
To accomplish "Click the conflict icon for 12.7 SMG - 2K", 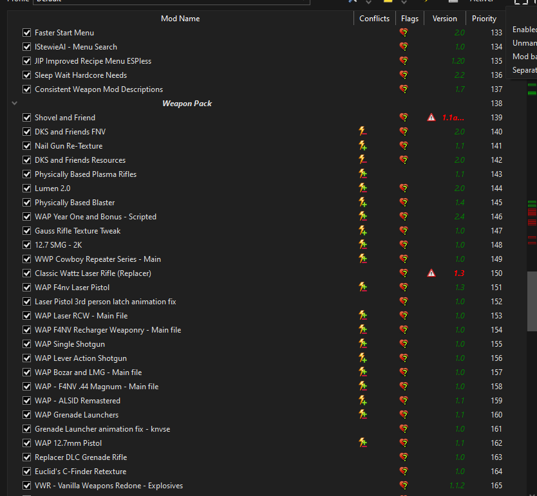I will (363, 245).
